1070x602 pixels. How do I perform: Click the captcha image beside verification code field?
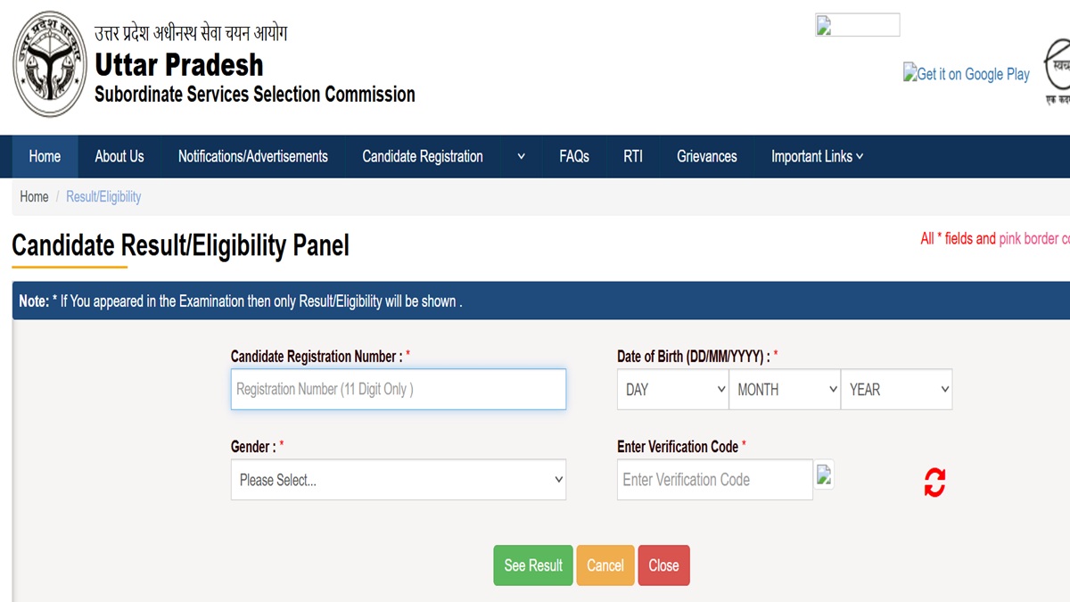click(824, 475)
